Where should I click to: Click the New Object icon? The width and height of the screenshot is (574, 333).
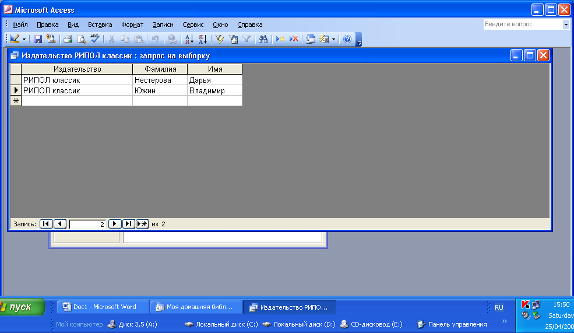coord(324,39)
